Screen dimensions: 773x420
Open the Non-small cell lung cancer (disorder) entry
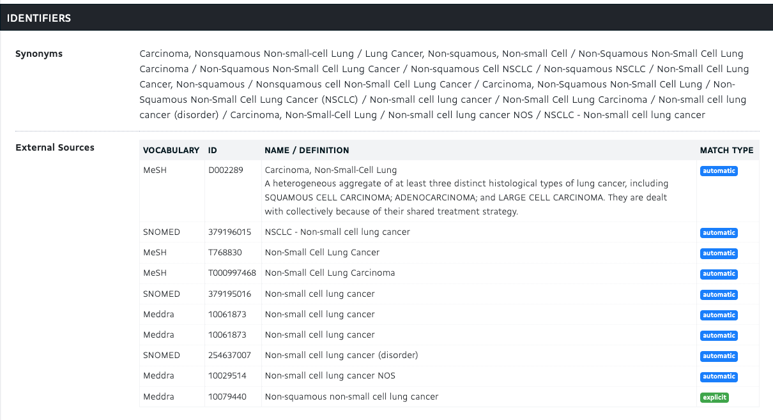[341, 355]
